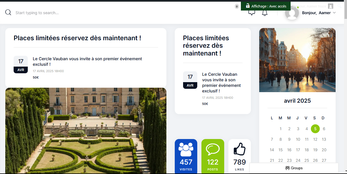This screenshot has width=347, height=174.
Task: Click the small avatar next to 'Aamer Nazir'
Action: pos(330,6)
